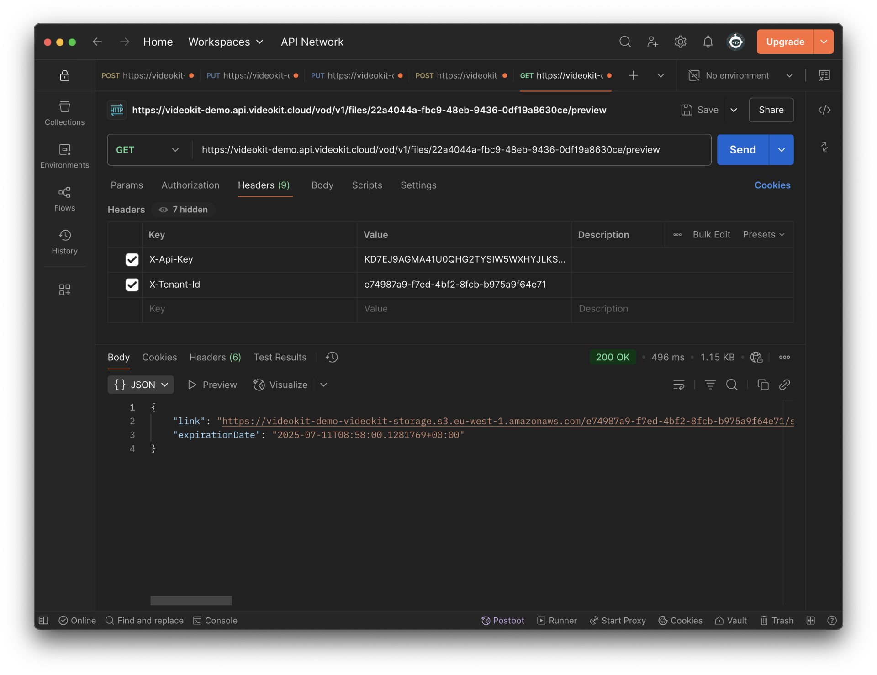
Task: Open response more options ellipsis
Action: (784, 357)
